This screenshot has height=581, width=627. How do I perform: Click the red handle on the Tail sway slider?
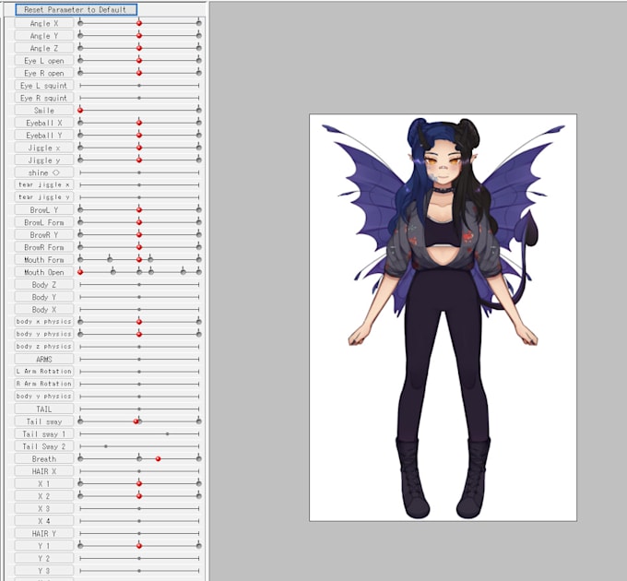click(x=136, y=421)
